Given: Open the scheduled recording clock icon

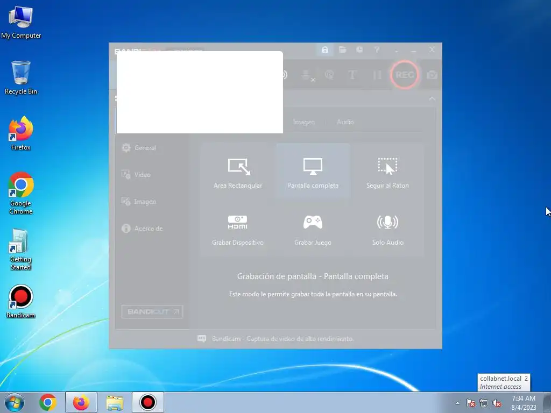Looking at the screenshot, I should [x=359, y=49].
